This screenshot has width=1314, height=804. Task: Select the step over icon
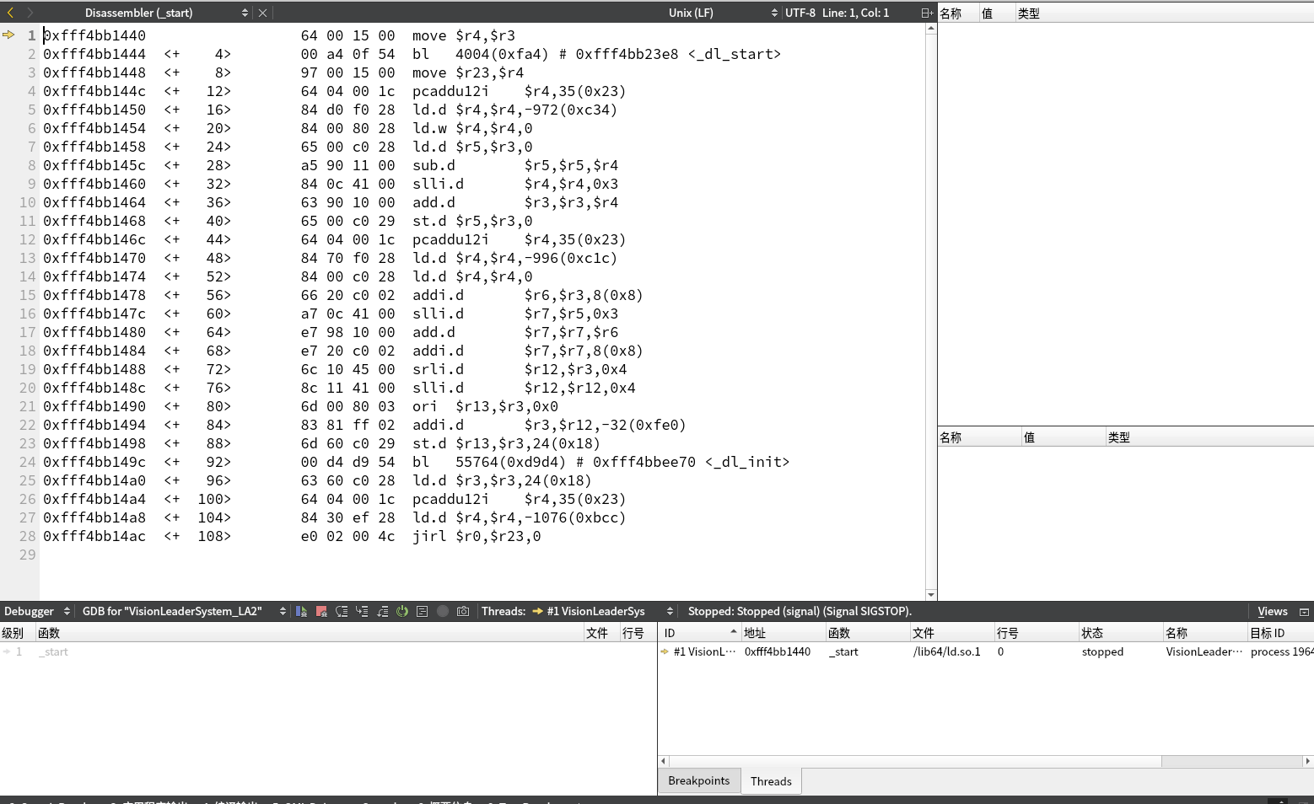click(342, 611)
